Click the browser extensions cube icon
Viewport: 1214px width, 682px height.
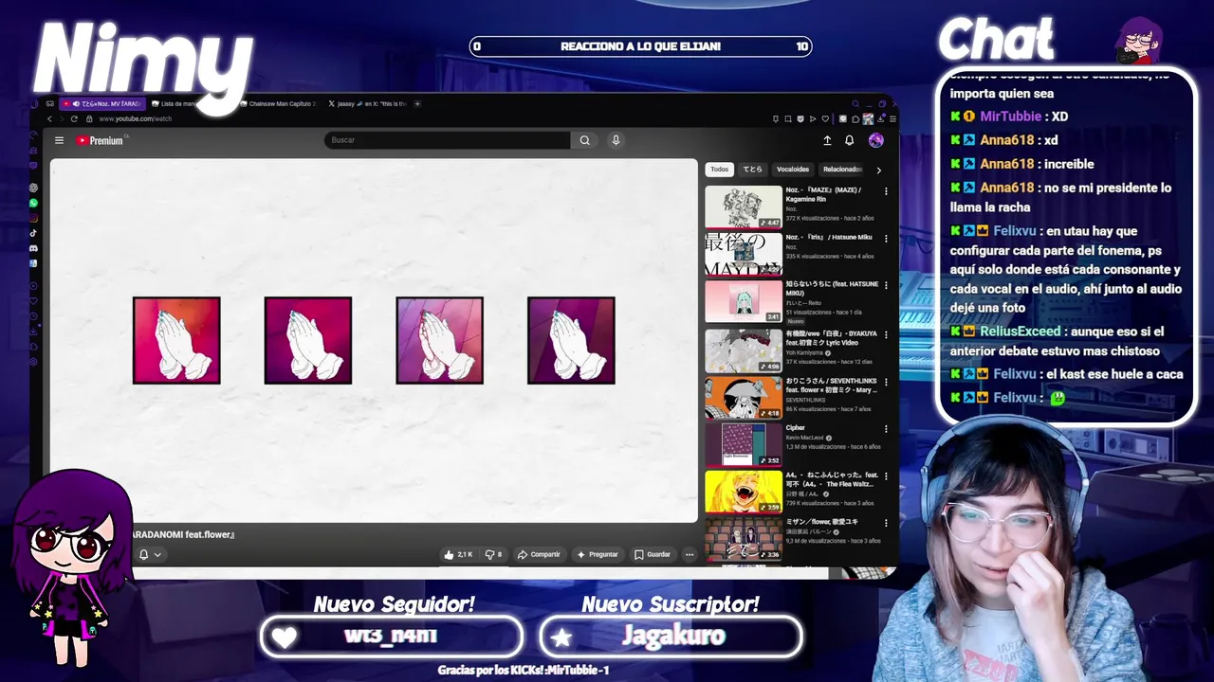[x=855, y=118]
